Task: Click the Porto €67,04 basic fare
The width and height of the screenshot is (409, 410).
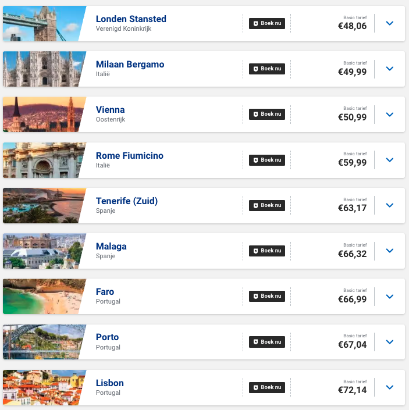Action: [x=352, y=345]
